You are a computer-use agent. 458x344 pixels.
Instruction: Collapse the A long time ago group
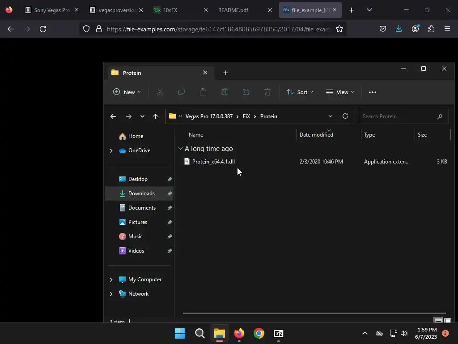pos(180,149)
